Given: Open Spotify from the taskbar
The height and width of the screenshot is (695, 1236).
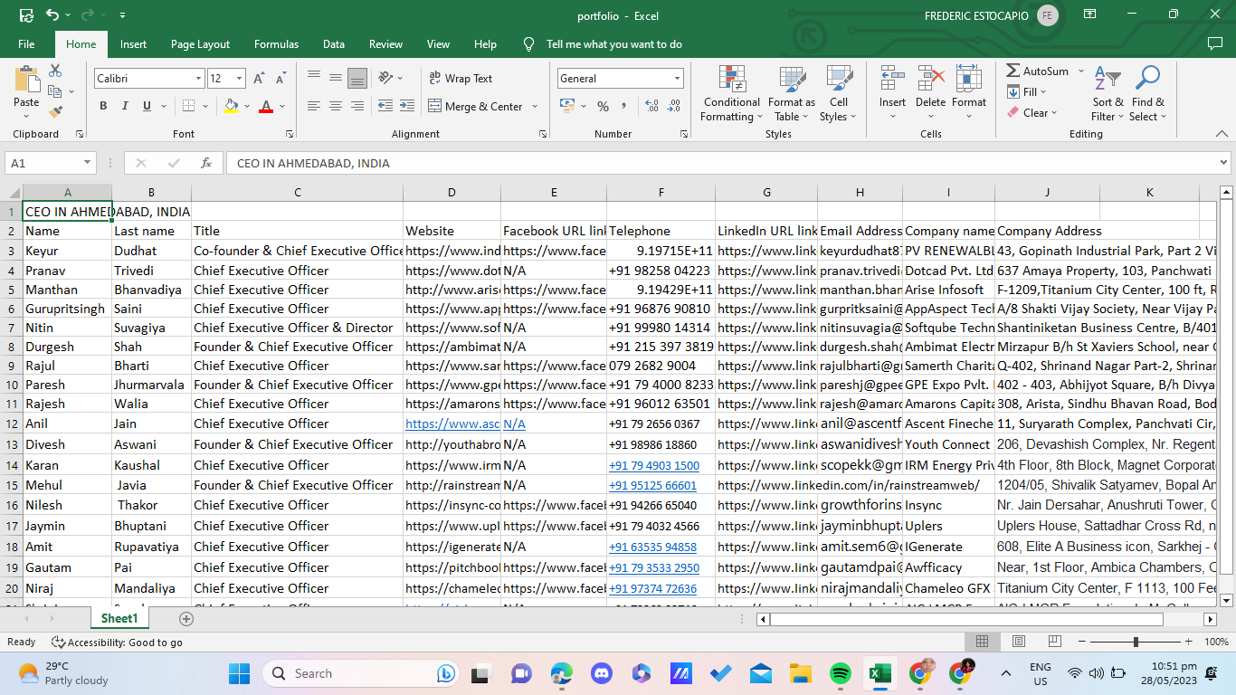Looking at the screenshot, I should coord(840,673).
